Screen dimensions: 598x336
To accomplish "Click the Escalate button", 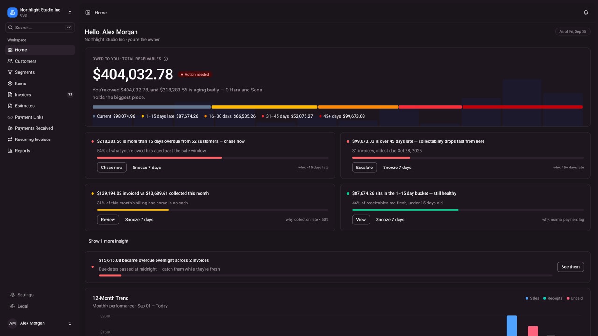I will [364, 168].
